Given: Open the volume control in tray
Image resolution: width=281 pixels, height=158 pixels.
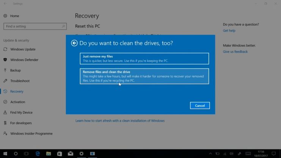Looking at the screenshot, I should tap(232, 154).
